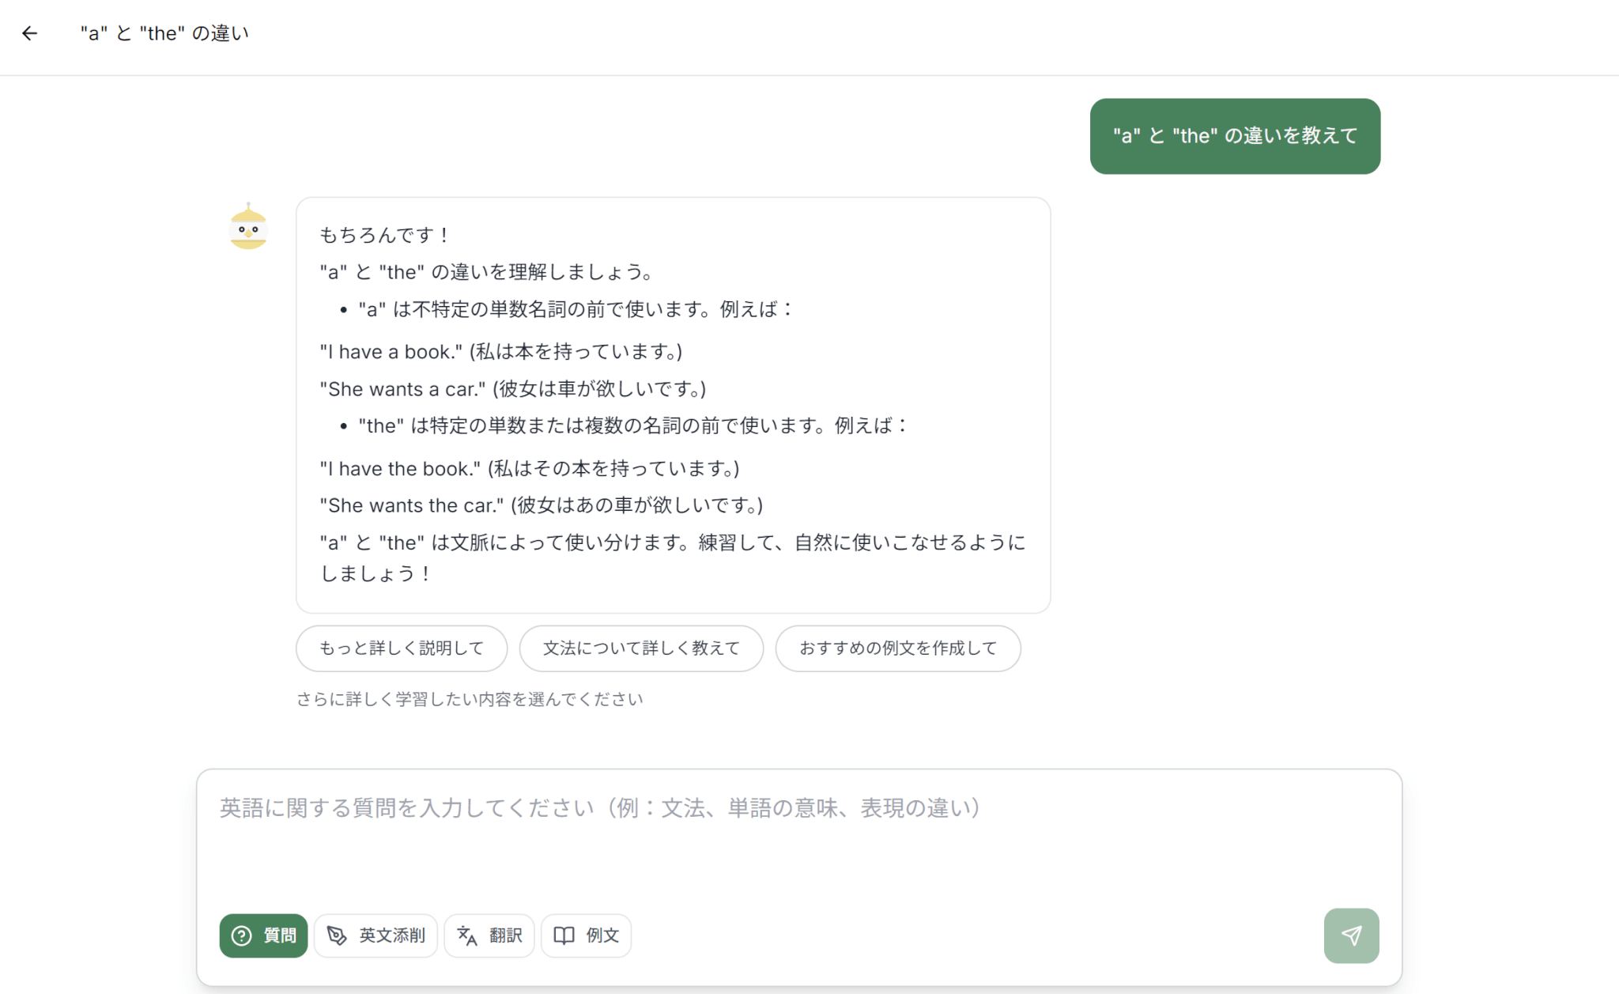
Task: Click the conversation title in the header
Action: click(x=164, y=33)
